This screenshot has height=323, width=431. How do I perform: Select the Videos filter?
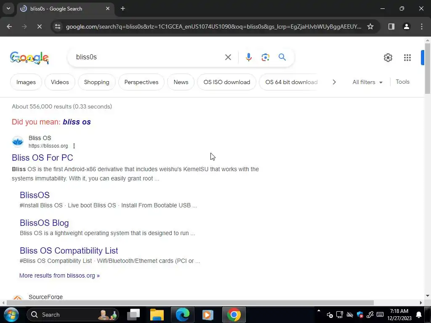60,82
